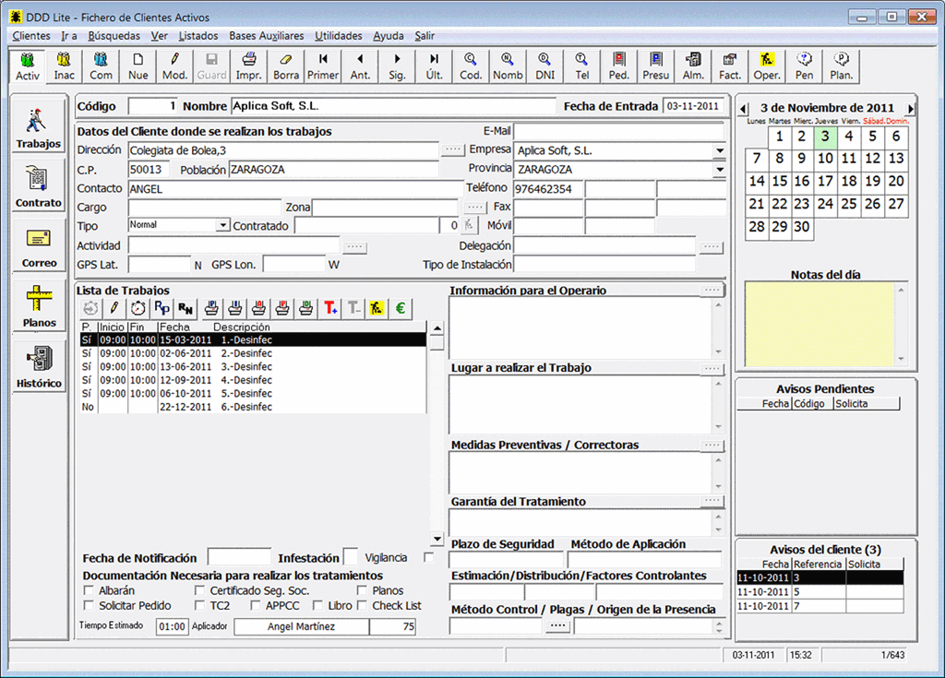Expand the Tipo dropdown showing Normal
The width and height of the screenshot is (945, 678).
pos(222,225)
